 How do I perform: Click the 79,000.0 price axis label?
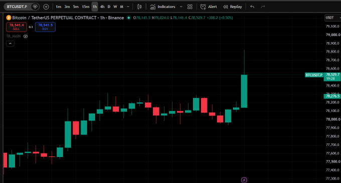pos(333,35)
